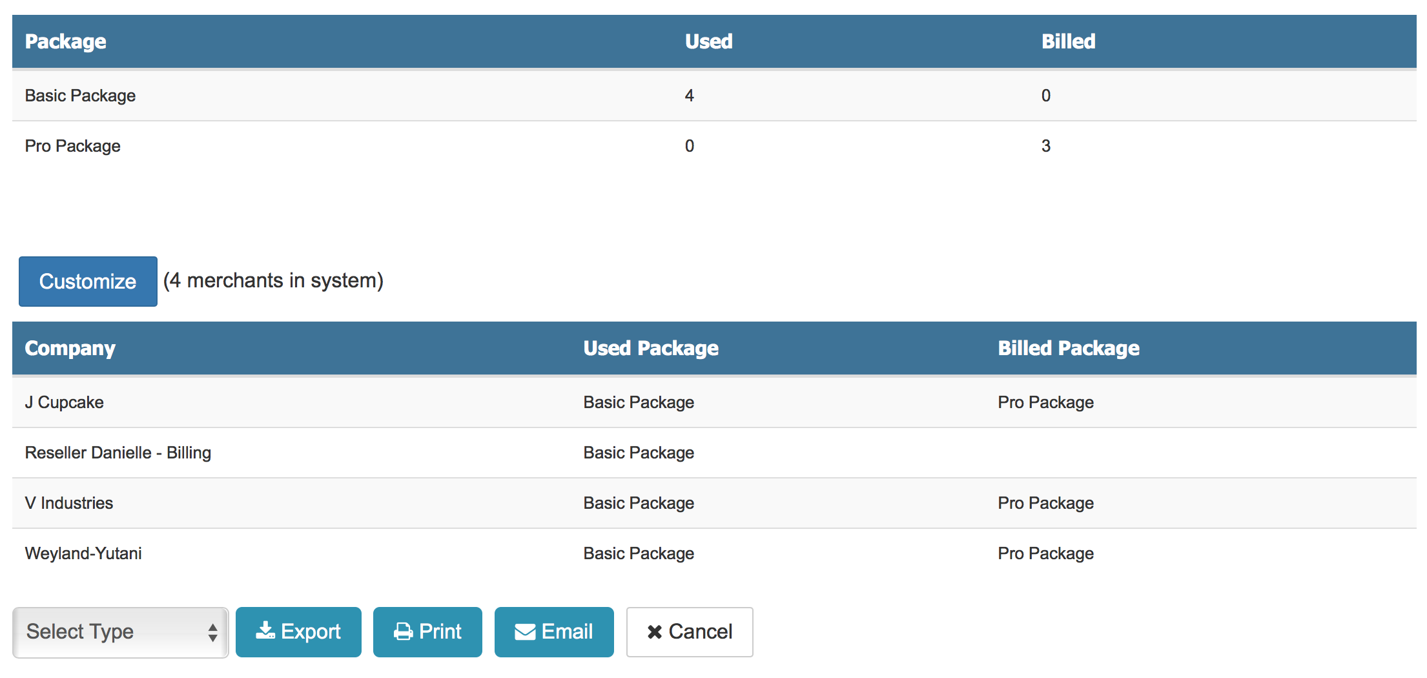Click the Customize button
1427x678 pixels.
tap(87, 281)
